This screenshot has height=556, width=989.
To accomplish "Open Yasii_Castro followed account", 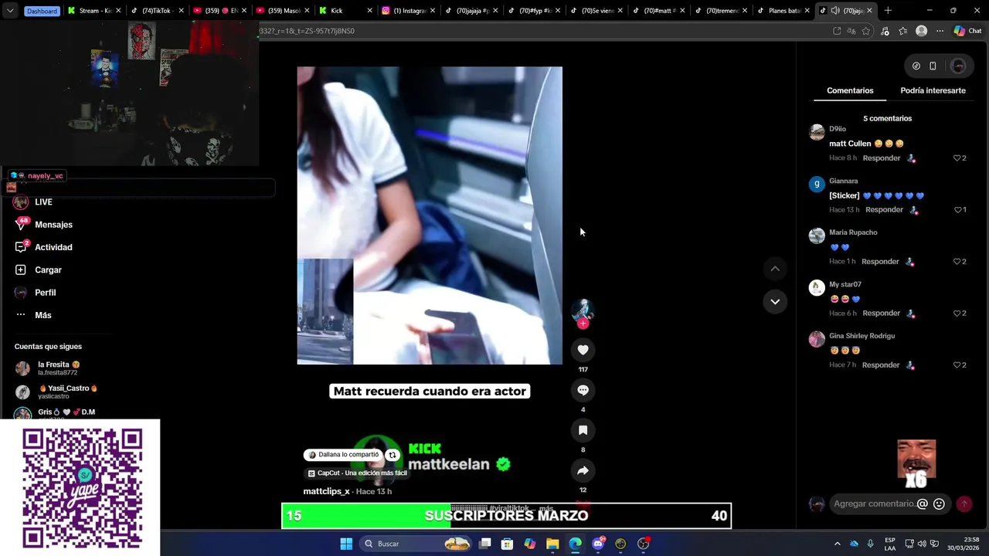I will click(x=56, y=392).
